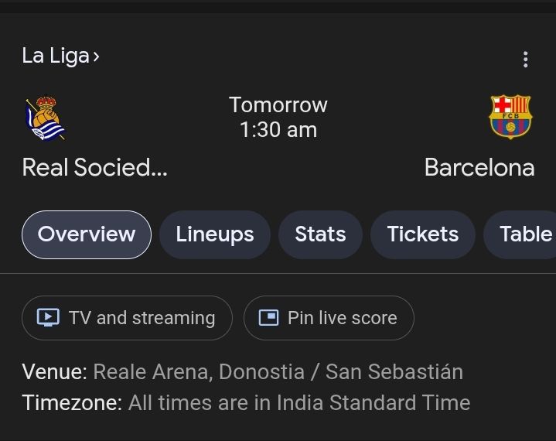Click the Barcelona club crest
Viewport: 556px width, 441px height.
[x=510, y=117]
